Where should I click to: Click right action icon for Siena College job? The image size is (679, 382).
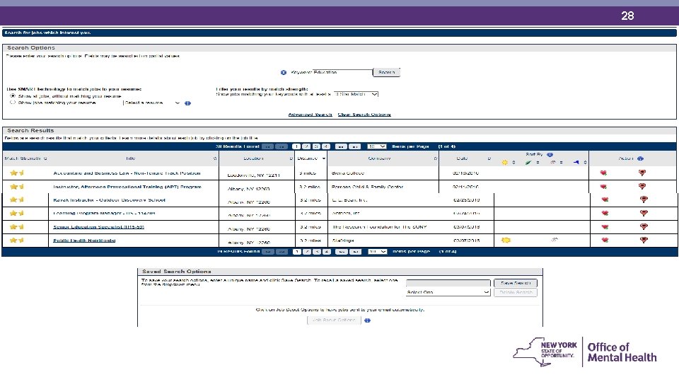pos(642,173)
